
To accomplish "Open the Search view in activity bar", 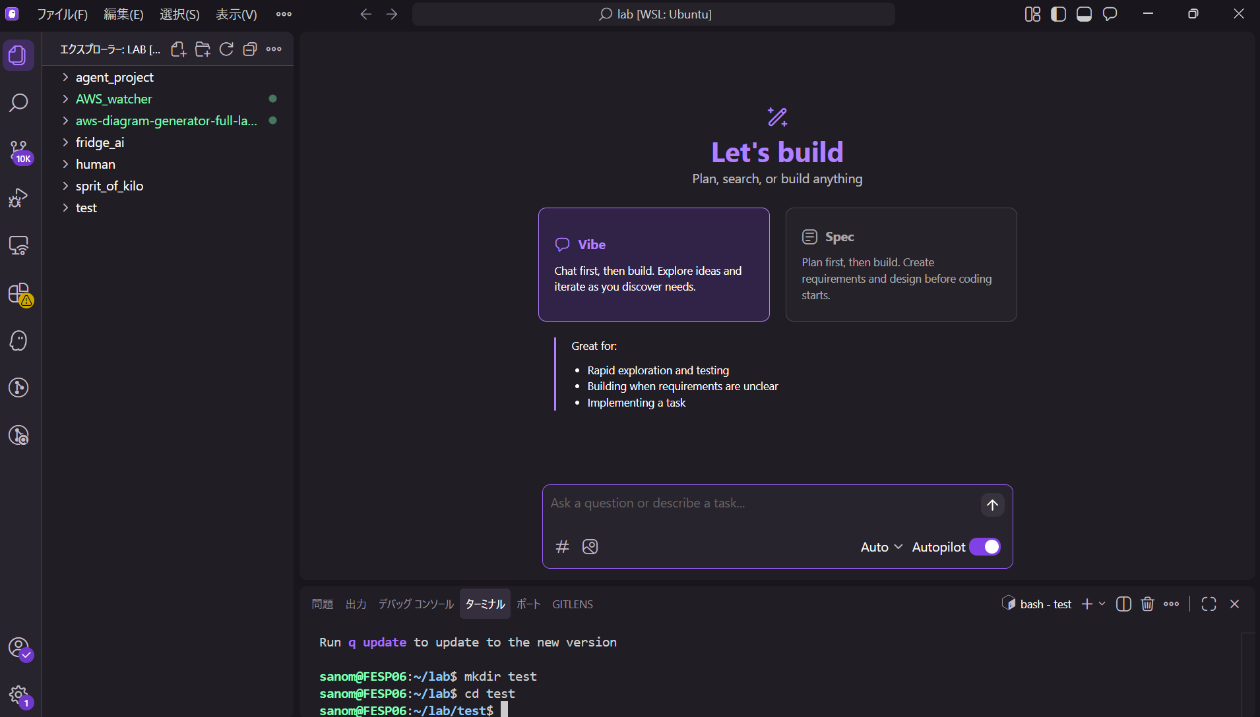I will (18, 103).
